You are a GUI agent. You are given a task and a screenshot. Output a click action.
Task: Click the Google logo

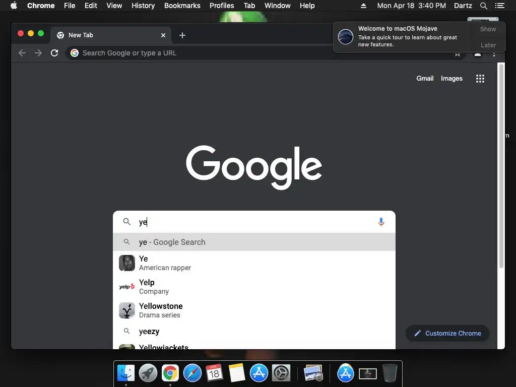tap(254, 167)
